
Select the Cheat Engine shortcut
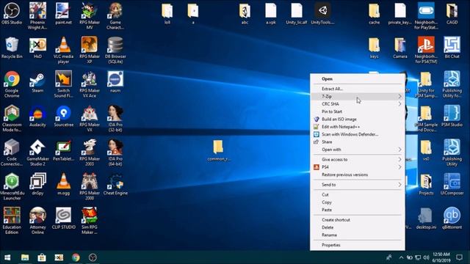[115, 184]
